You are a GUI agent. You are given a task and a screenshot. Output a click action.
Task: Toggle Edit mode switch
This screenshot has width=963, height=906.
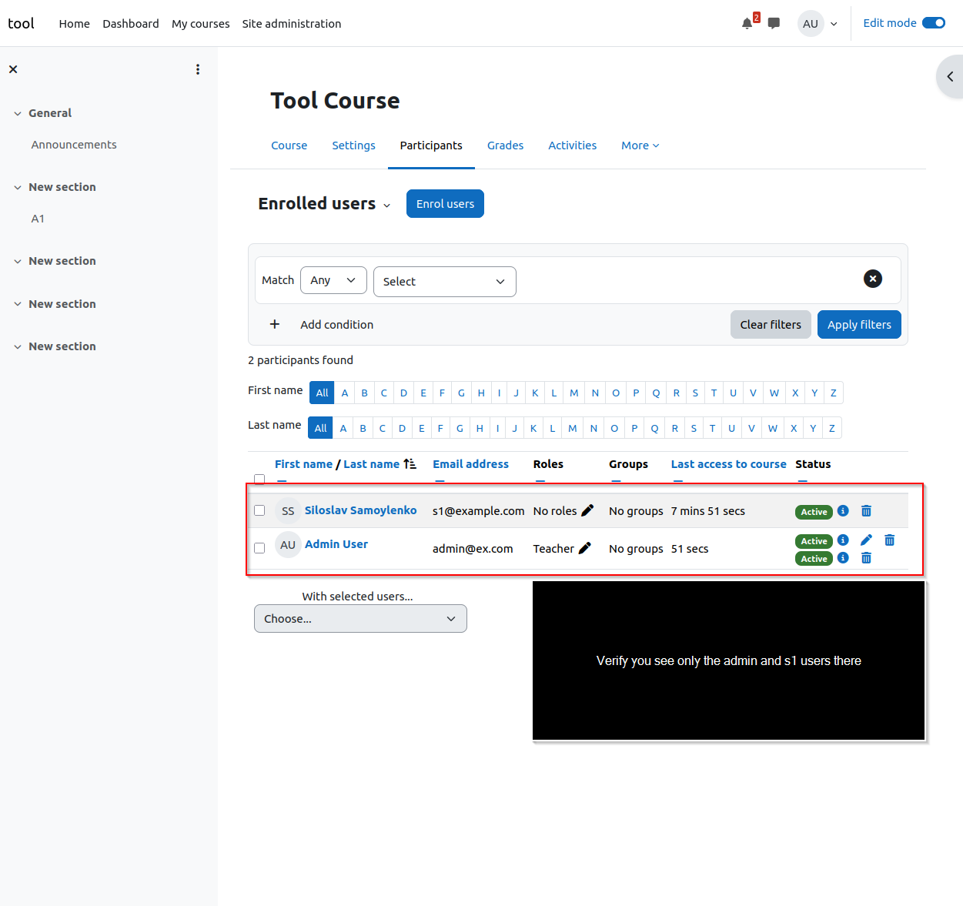point(934,23)
